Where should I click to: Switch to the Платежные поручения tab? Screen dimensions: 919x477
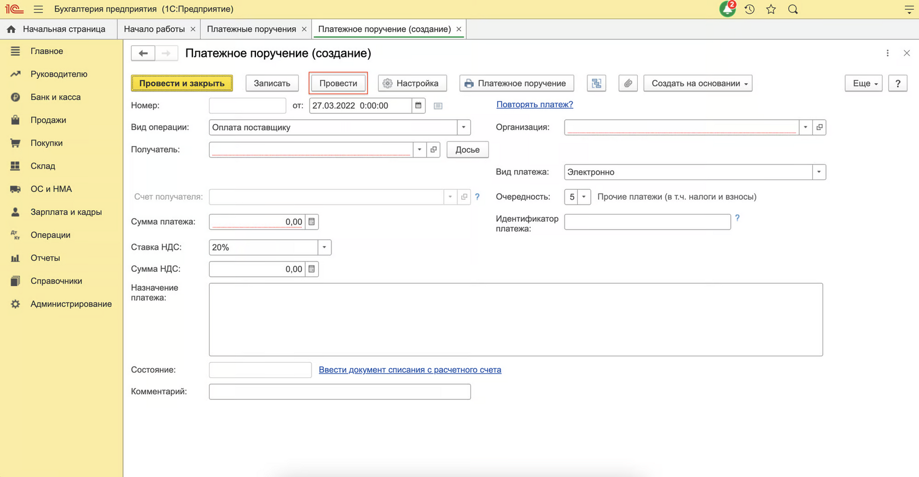251,29
